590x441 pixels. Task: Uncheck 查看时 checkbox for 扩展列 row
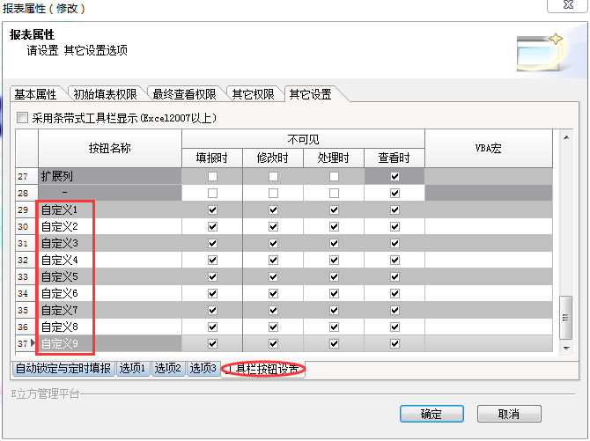[395, 176]
